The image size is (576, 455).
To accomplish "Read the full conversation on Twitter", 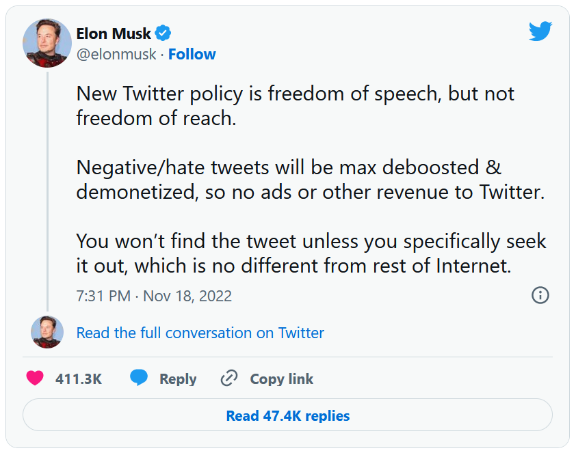I will click(x=200, y=333).
